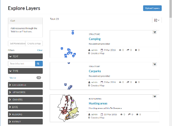Click the calendar icon beside 10 Mar 2016
Viewport: 172px width, 126px height.
point(102,114)
